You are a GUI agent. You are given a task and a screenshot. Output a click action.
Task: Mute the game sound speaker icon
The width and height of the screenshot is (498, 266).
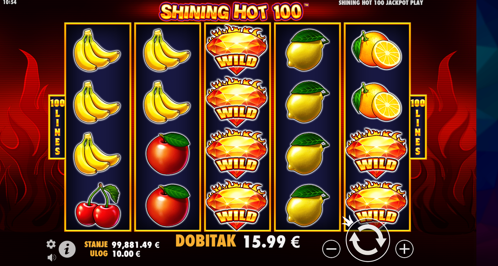point(52,257)
